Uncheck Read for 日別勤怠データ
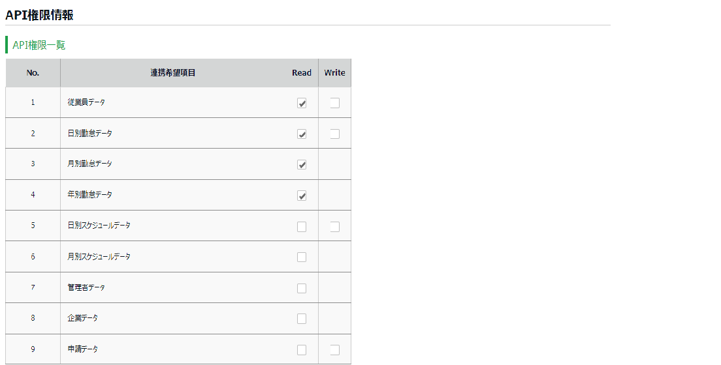This screenshot has height=365, width=721. coord(302,134)
